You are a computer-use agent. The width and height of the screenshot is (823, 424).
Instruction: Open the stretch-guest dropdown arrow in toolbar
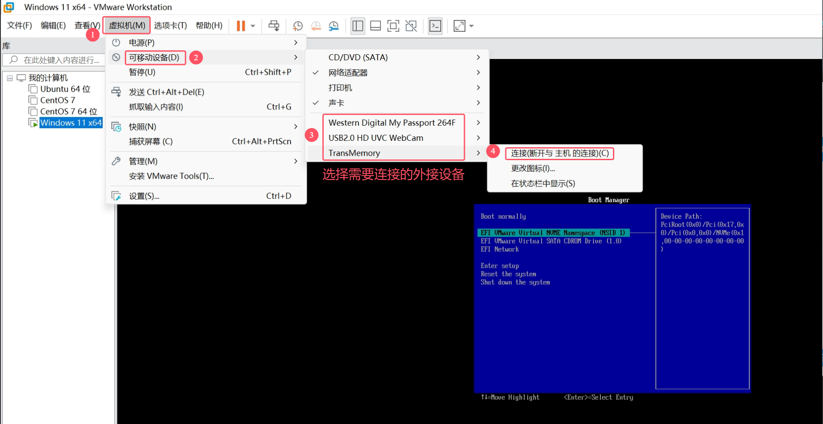[472, 26]
